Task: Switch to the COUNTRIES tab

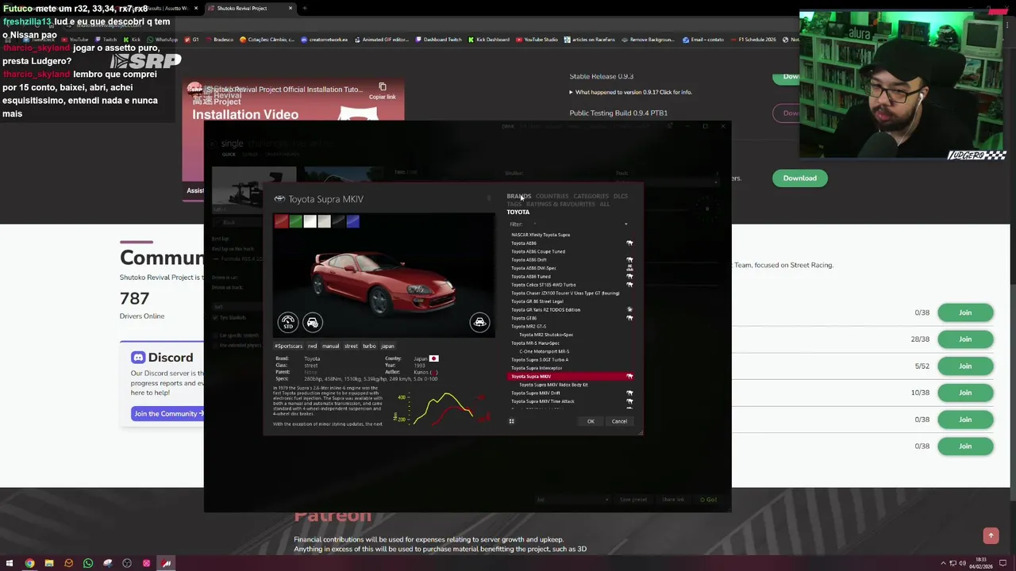Action: coord(552,196)
